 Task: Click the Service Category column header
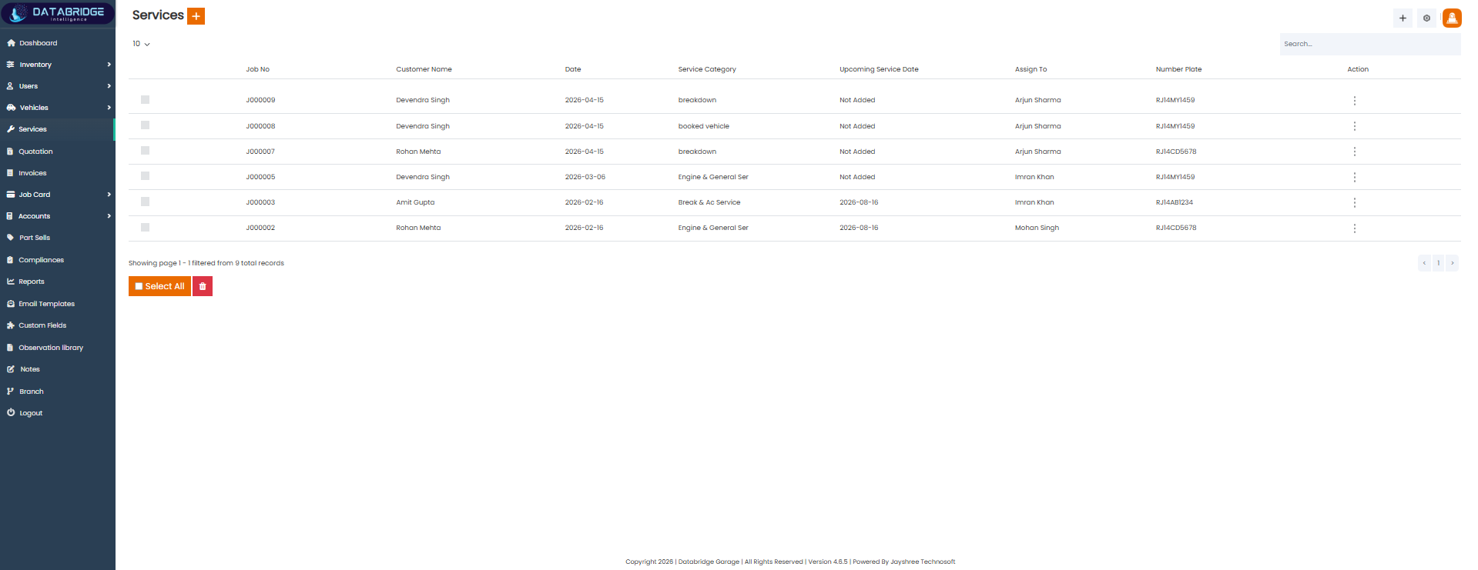pos(707,69)
